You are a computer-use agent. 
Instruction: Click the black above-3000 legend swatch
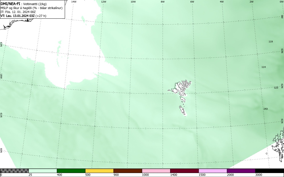point(270,171)
